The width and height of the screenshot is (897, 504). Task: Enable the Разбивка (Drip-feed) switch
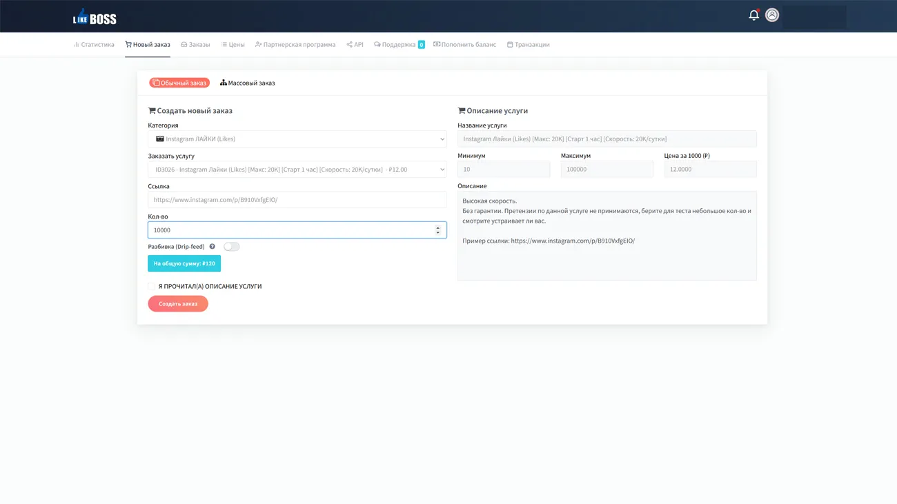coord(232,247)
